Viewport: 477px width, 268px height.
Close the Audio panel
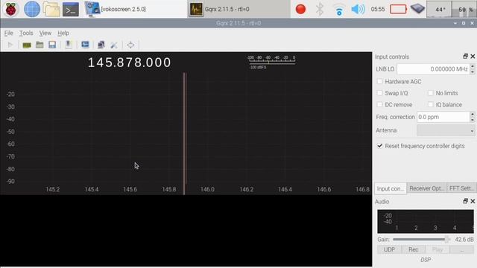click(x=473, y=201)
